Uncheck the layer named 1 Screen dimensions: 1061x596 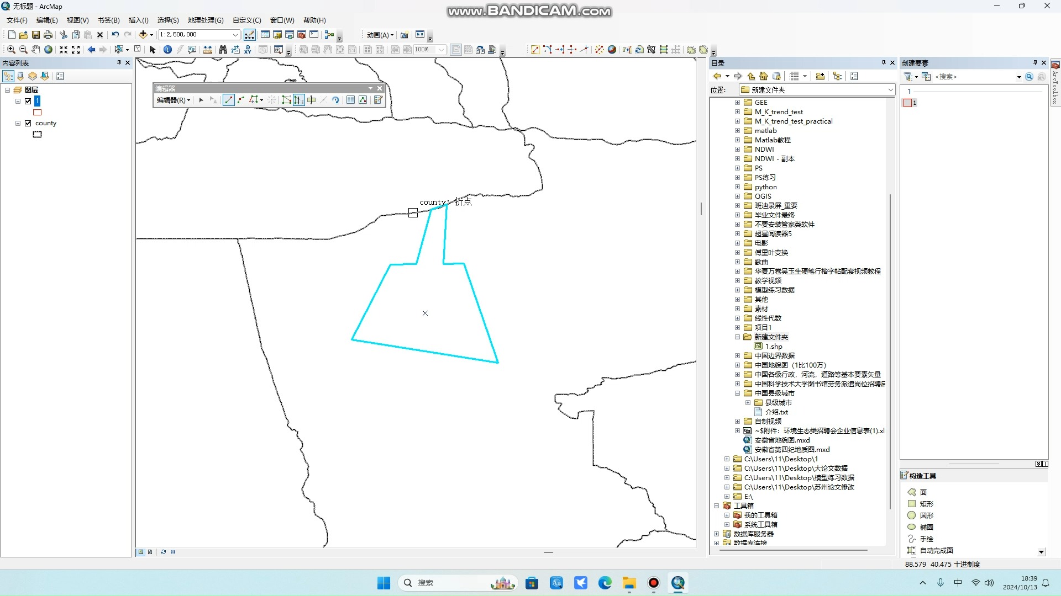(x=28, y=101)
